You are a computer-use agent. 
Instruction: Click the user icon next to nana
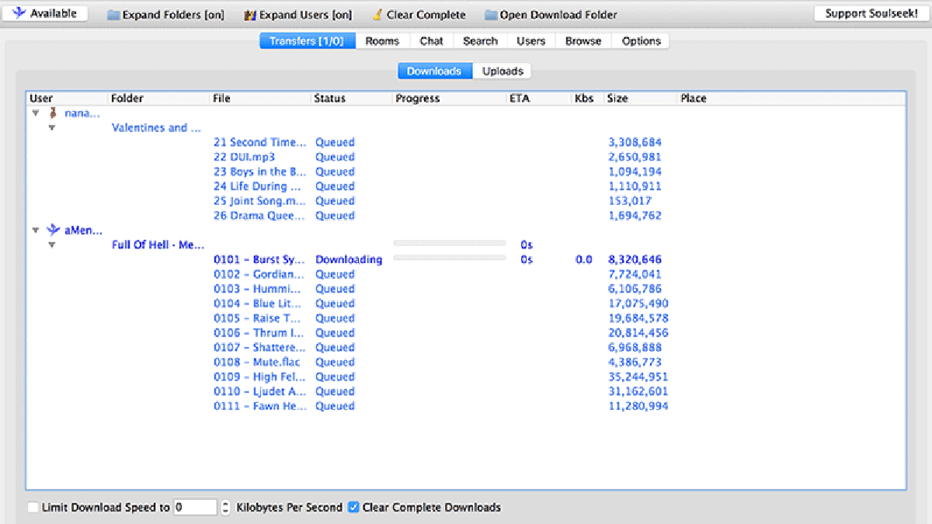[52, 113]
